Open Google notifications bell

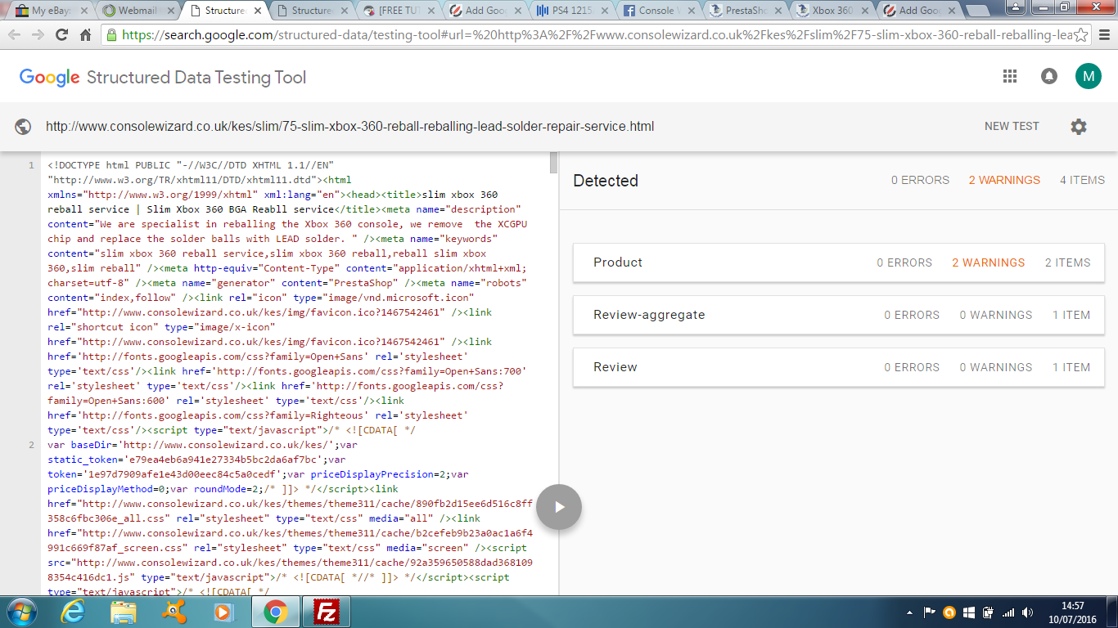[1048, 76]
